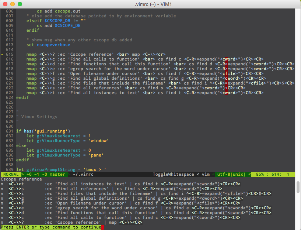
Task: Click 'else' on line 634
Action: point(21,145)
